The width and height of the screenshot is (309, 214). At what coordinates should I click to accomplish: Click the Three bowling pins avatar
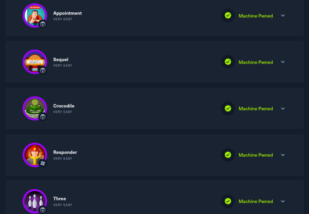coord(35,201)
